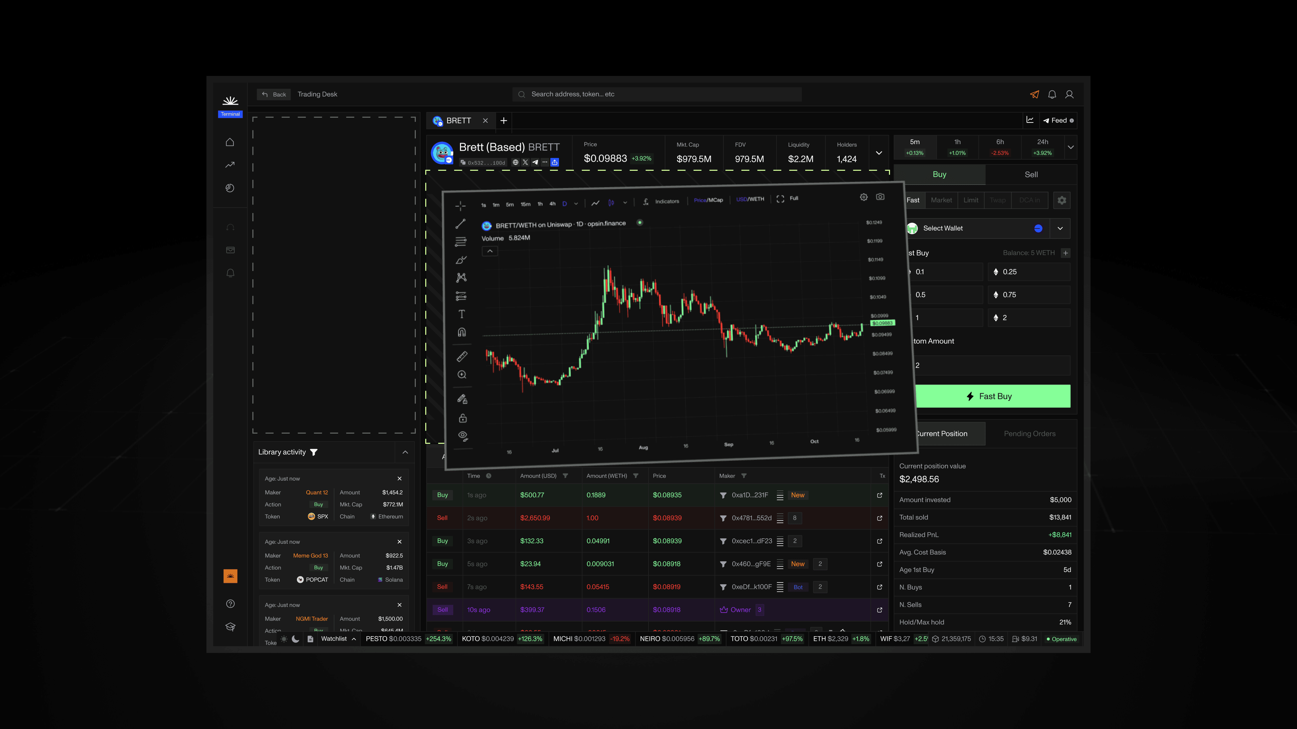Open the home icon in left sidebar
1297x729 pixels.
tap(230, 142)
